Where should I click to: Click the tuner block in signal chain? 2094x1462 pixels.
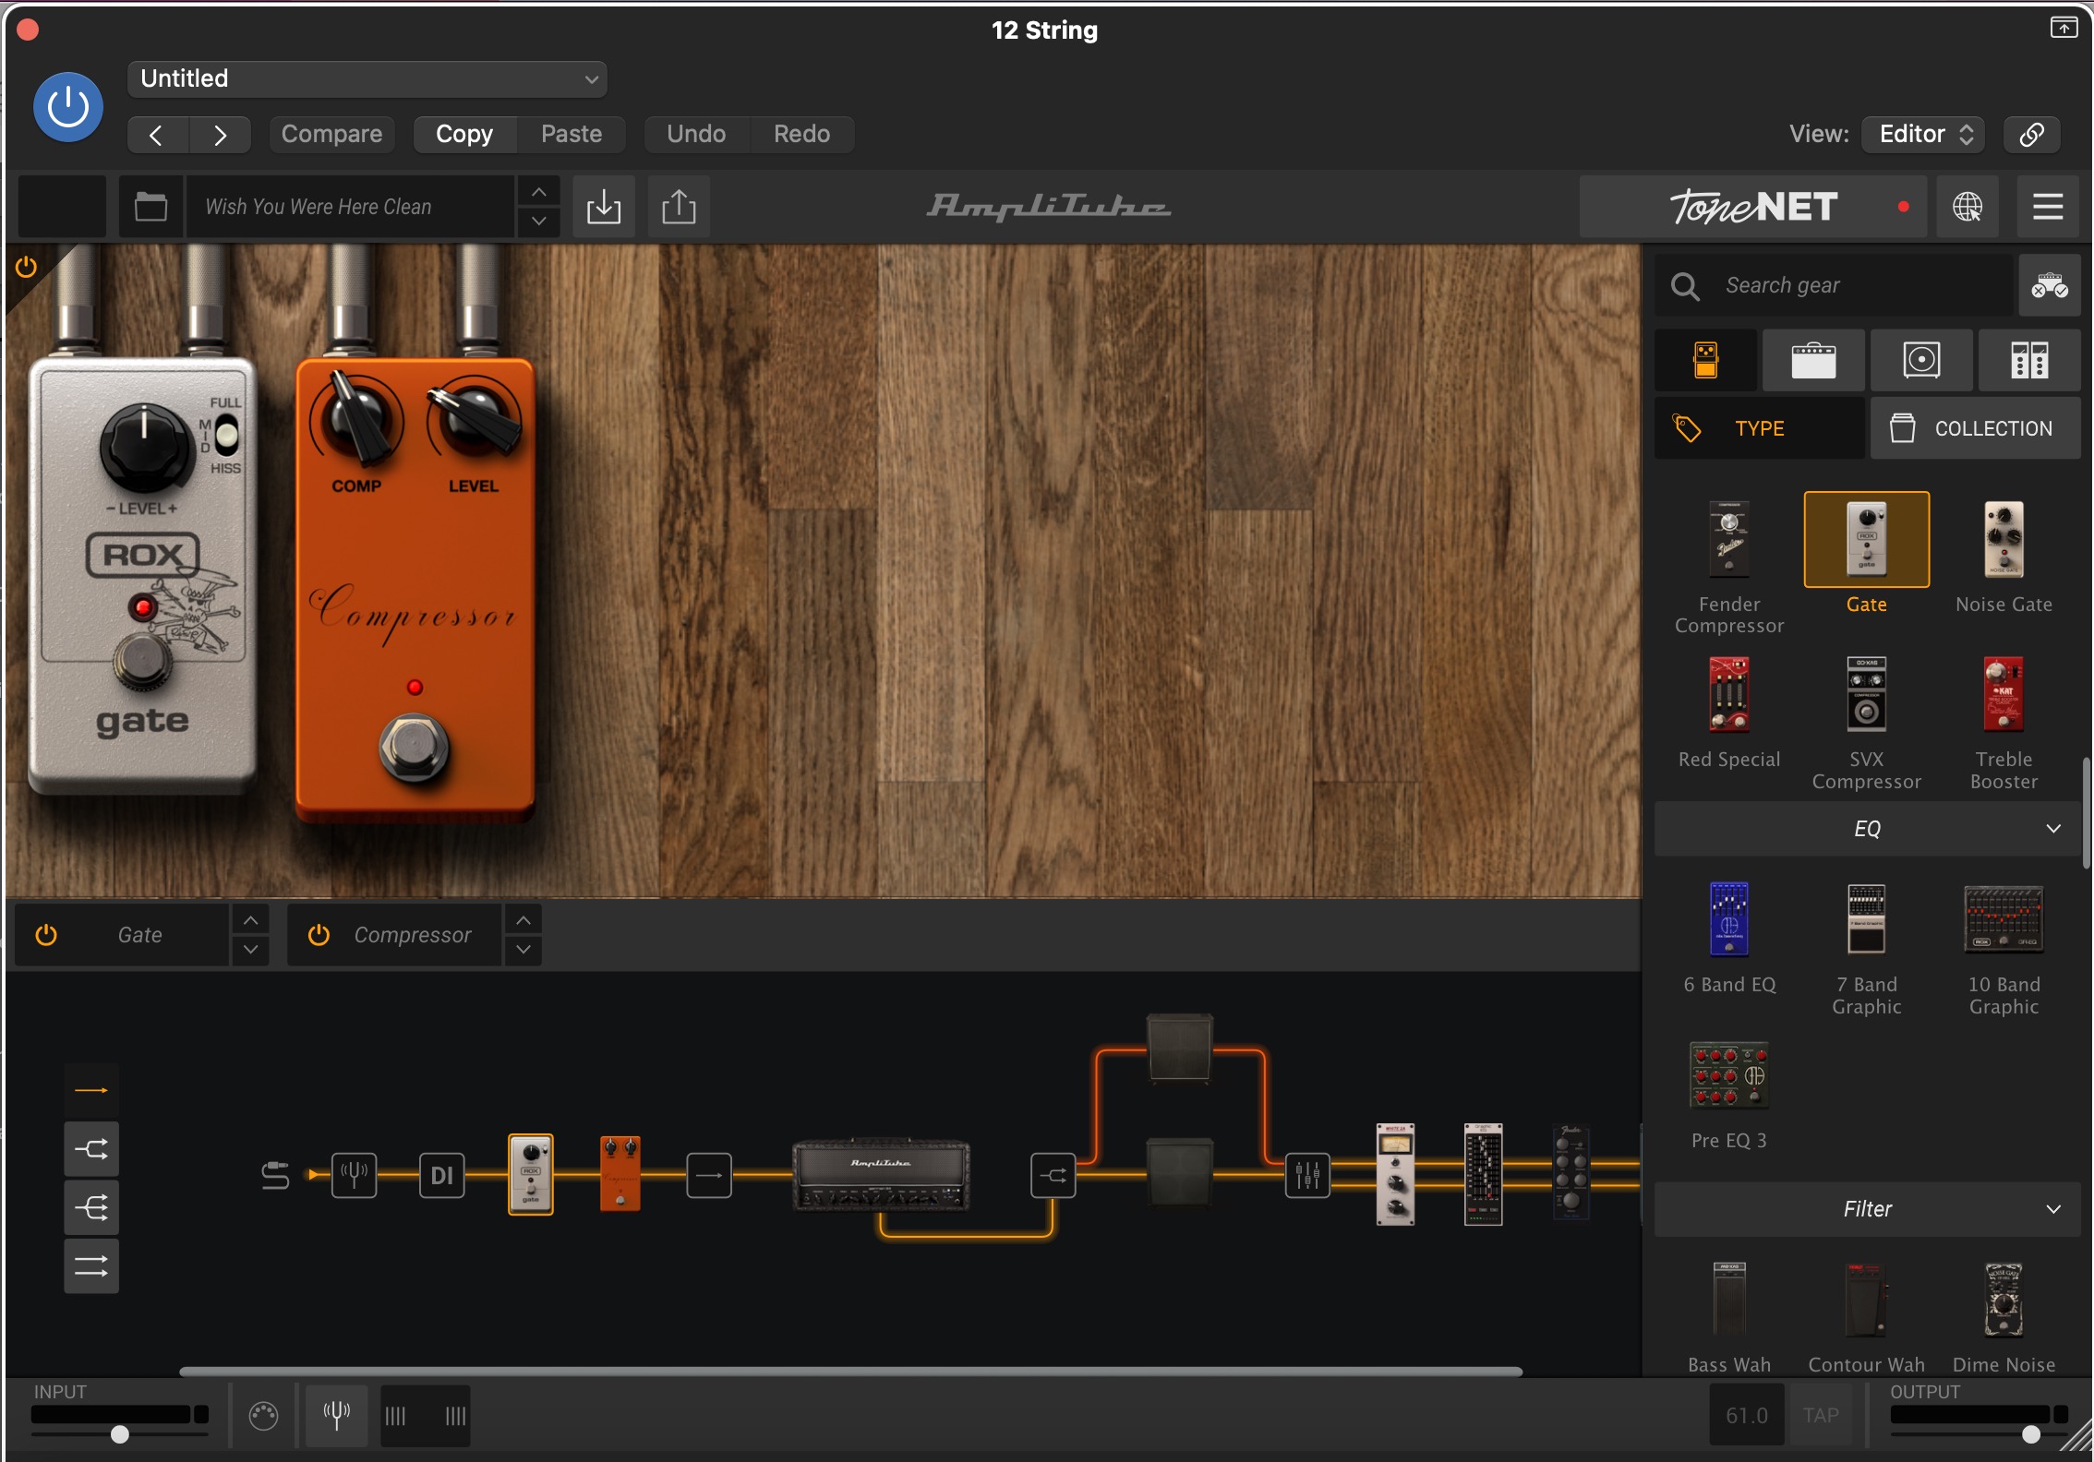[x=355, y=1175]
